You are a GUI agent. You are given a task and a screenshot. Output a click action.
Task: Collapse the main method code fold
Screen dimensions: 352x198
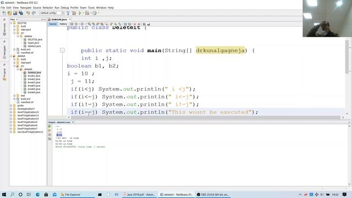[62, 50]
